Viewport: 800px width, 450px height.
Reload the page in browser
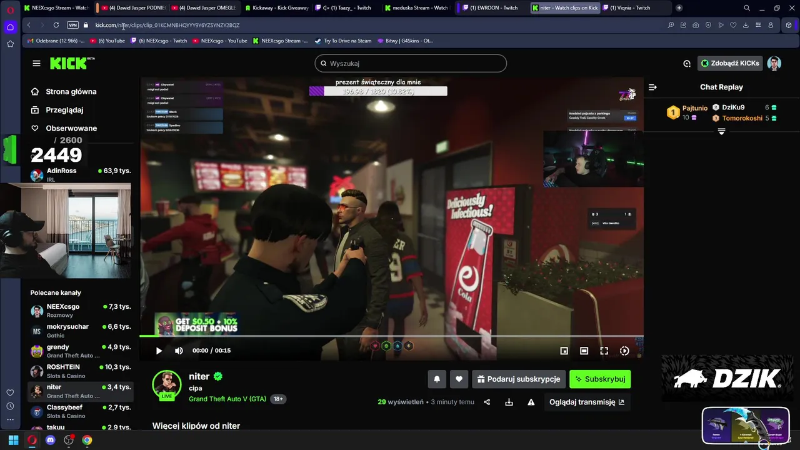56,25
